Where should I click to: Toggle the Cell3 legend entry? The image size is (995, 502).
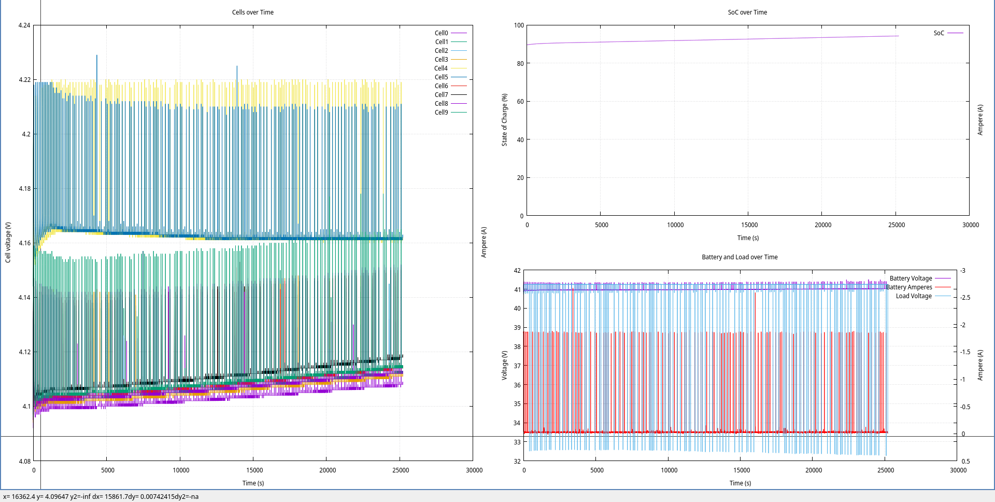tap(450, 60)
